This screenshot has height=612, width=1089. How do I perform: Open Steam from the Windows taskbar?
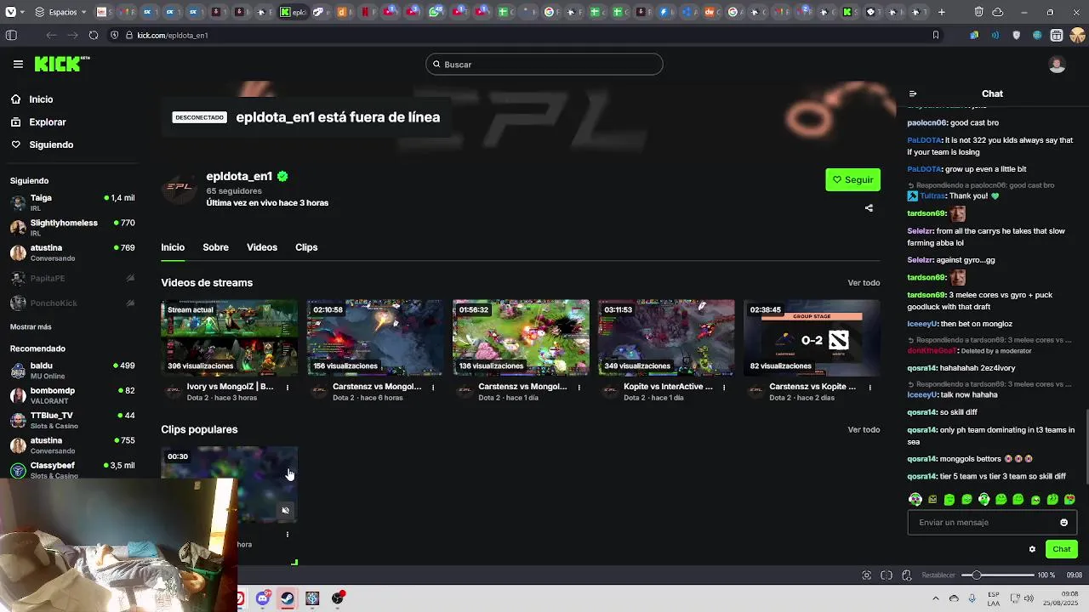(x=288, y=598)
